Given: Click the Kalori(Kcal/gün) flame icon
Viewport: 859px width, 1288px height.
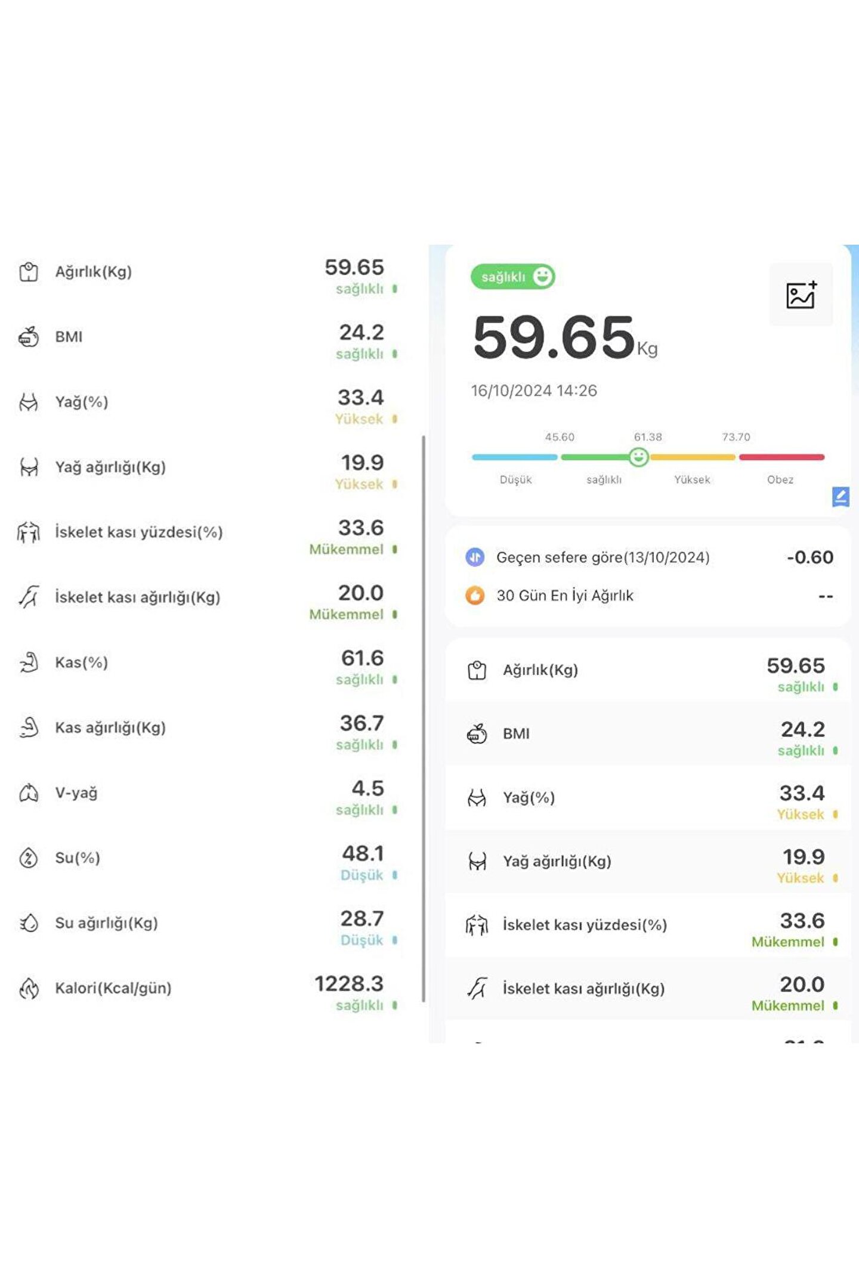Looking at the screenshot, I should pos(29,988).
